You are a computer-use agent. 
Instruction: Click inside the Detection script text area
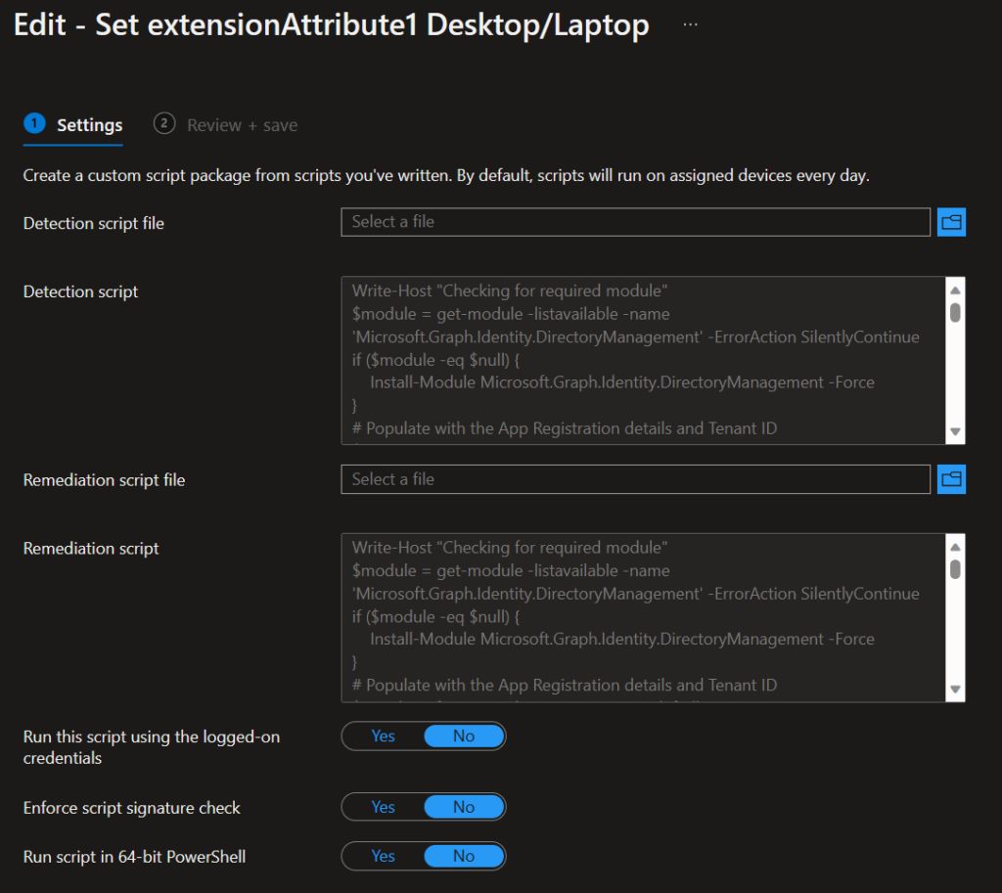point(641,360)
